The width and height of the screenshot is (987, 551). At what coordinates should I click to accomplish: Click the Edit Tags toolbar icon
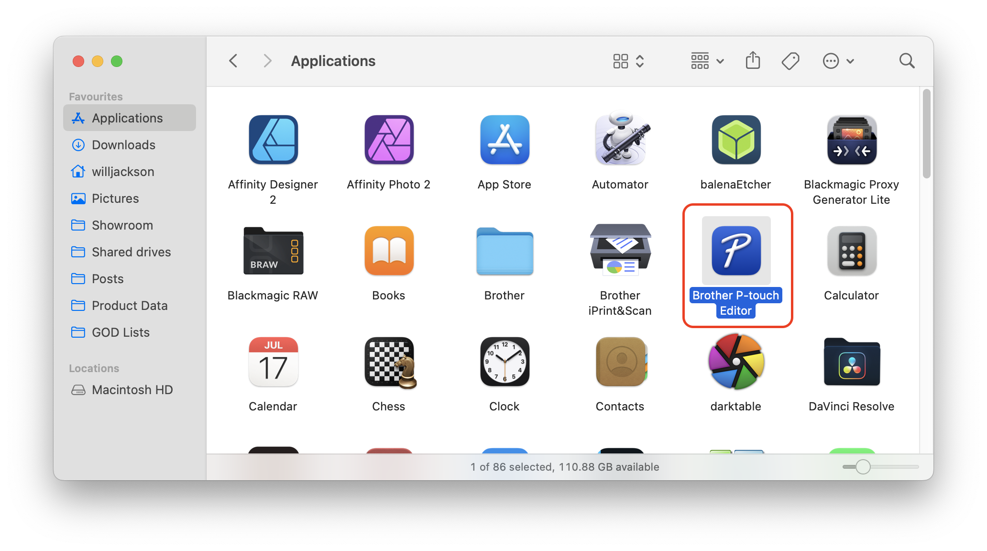point(790,61)
